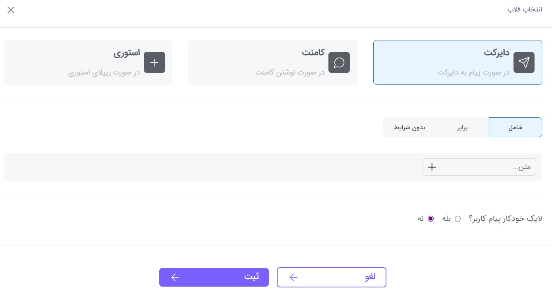Click the plus icon on استوری card
Image resolution: width=552 pixels, height=289 pixels.
click(x=154, y=62)
